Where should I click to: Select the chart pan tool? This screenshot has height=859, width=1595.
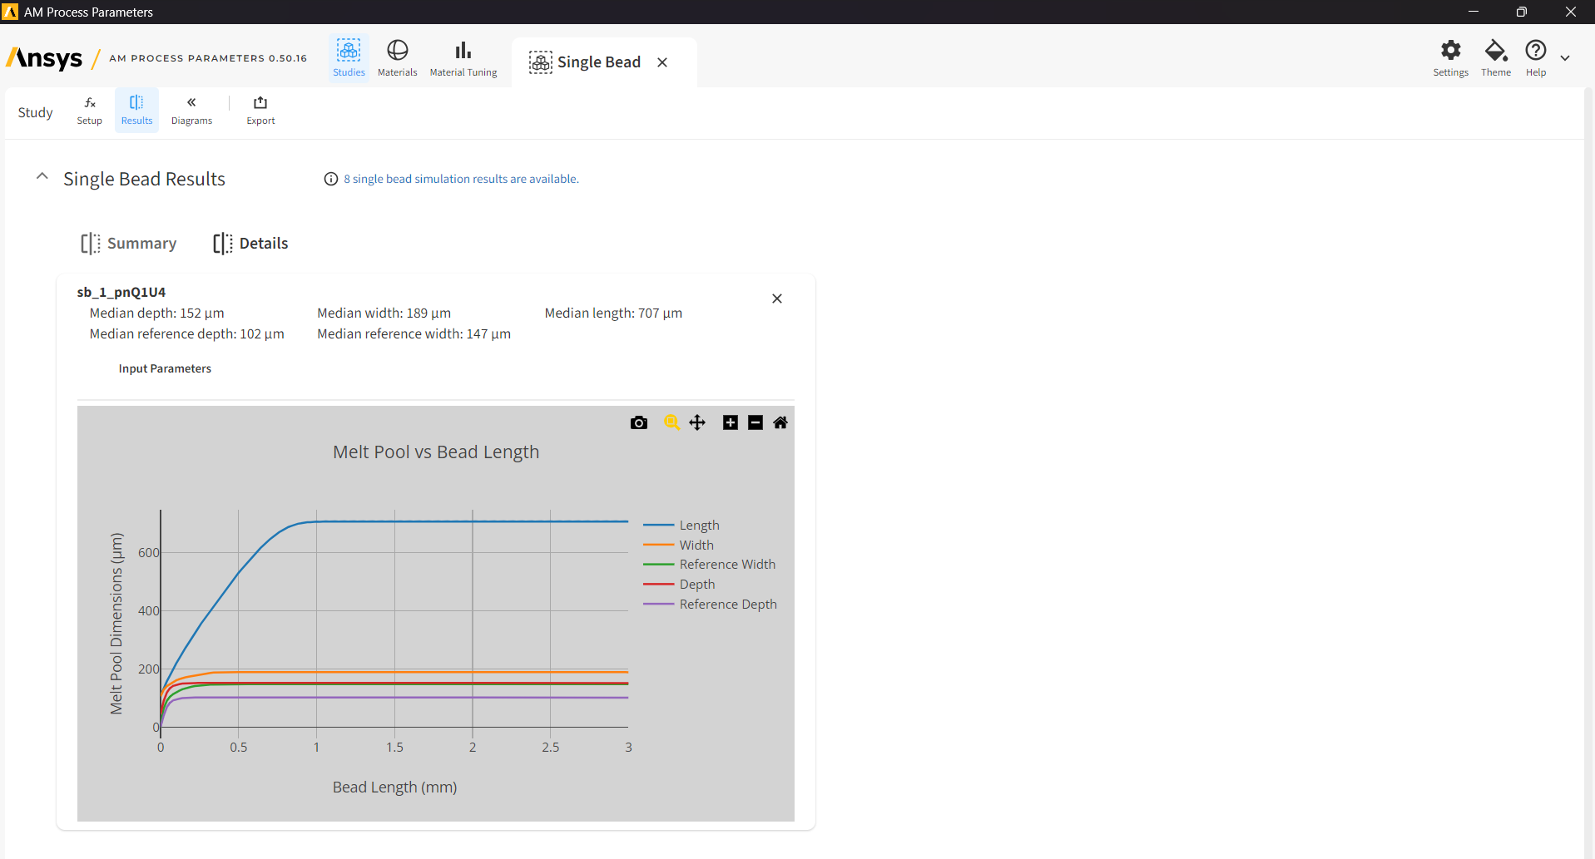tap(697, 422)
